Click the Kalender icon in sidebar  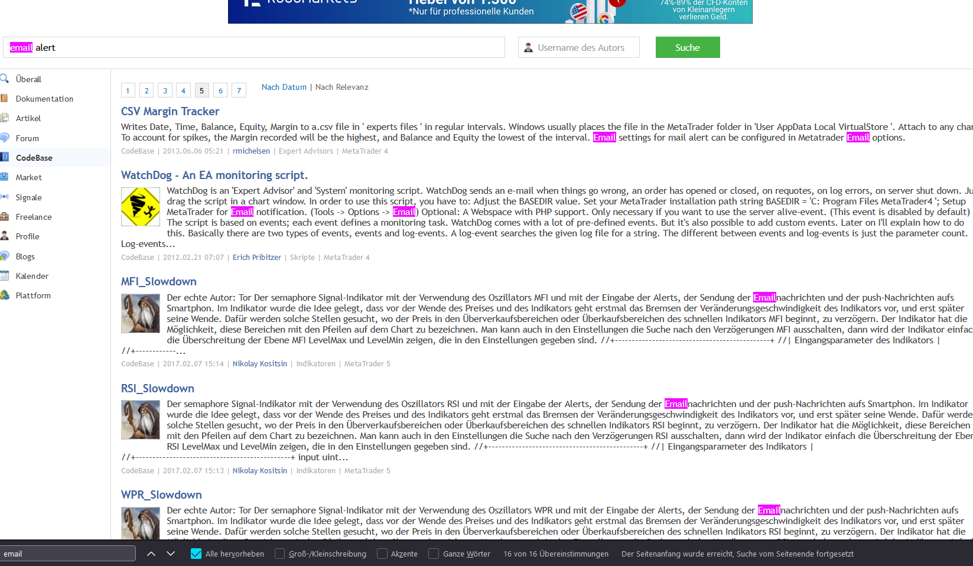tap(4, 275)
